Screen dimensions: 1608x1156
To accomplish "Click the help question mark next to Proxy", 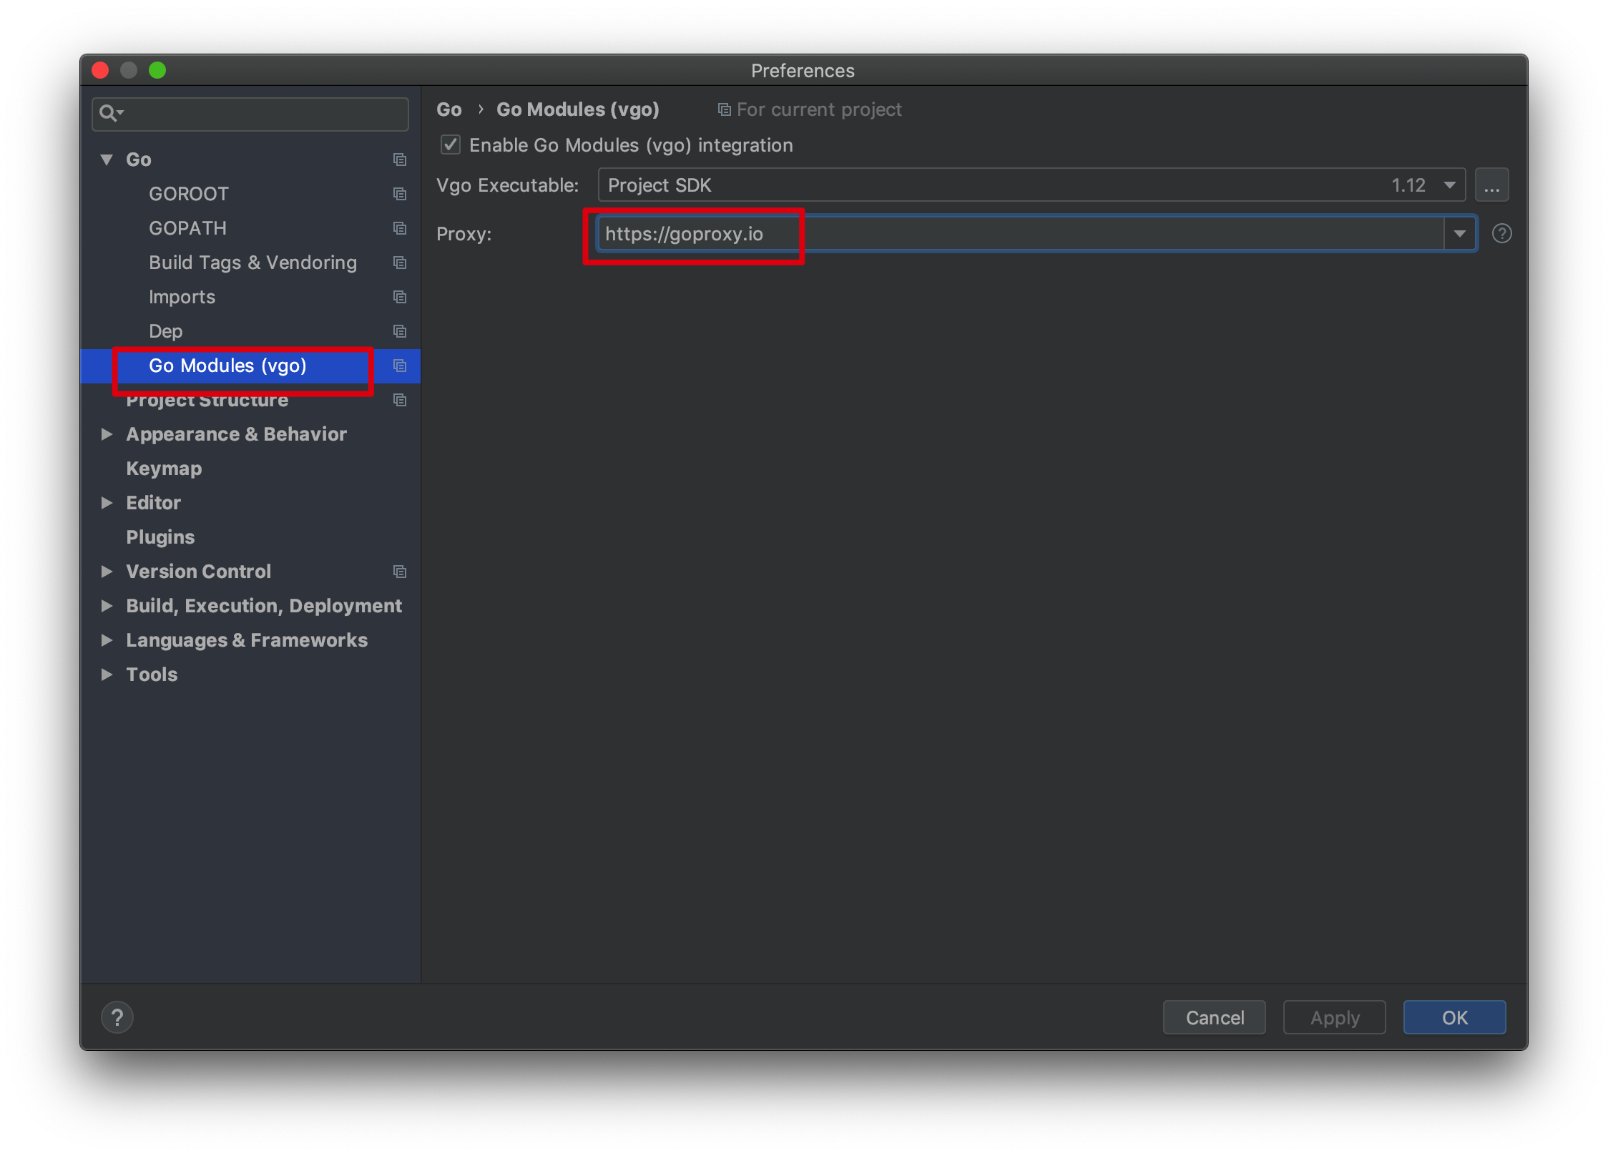I will [1501, 234].
